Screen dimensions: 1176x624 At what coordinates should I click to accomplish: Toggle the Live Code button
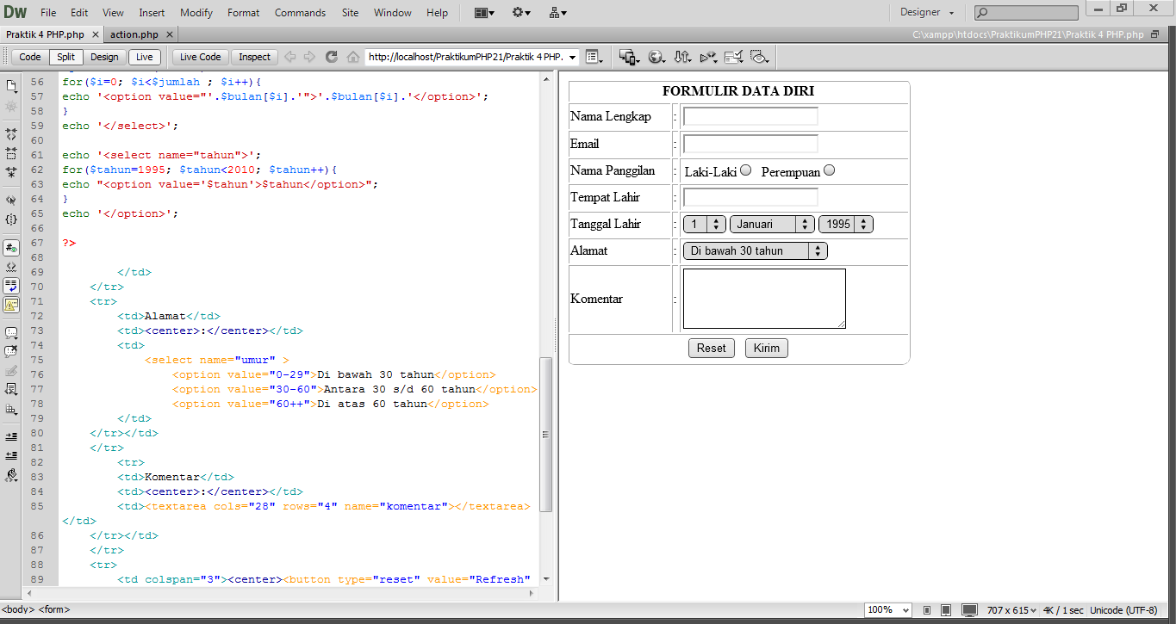[200, 57]
